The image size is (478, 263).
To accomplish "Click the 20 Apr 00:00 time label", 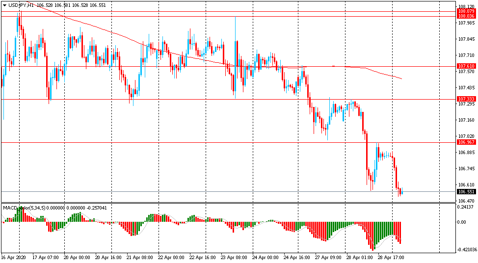I will click(77, 258).
